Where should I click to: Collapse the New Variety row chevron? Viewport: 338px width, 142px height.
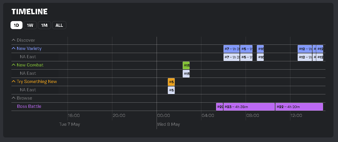point(13,48)
